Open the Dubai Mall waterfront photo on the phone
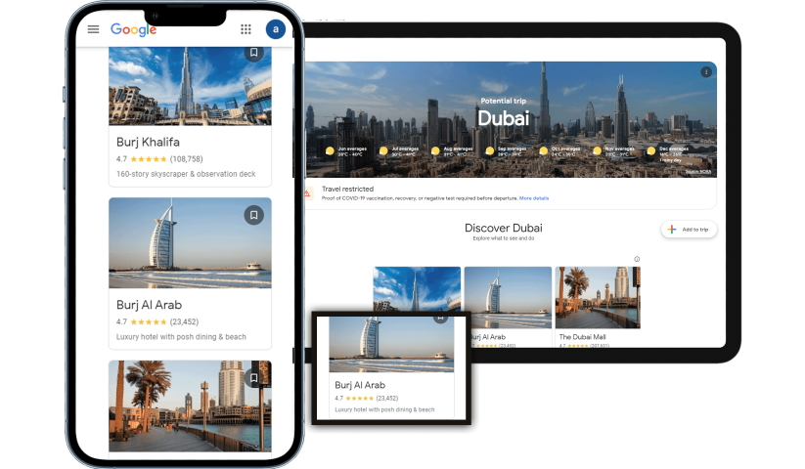Screen dimensions: 805x469 (190, 405)
